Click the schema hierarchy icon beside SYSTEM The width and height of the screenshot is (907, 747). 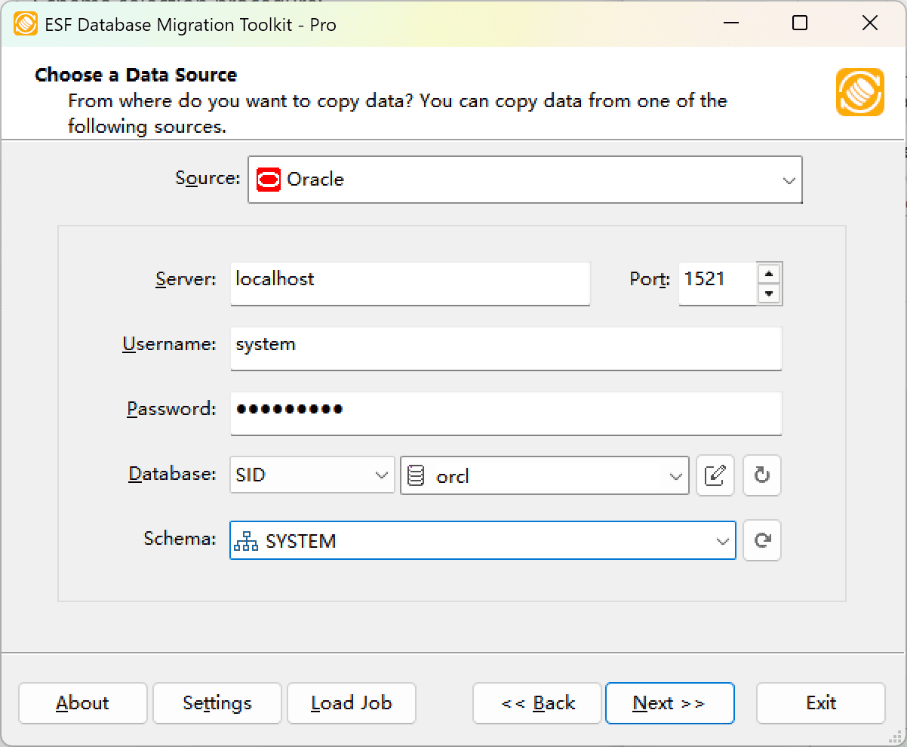pos(247,540)
